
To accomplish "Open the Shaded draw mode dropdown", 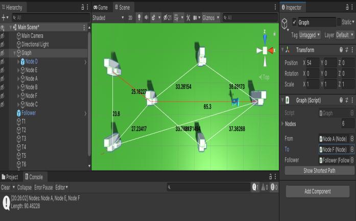I will [x=108, y=18].
